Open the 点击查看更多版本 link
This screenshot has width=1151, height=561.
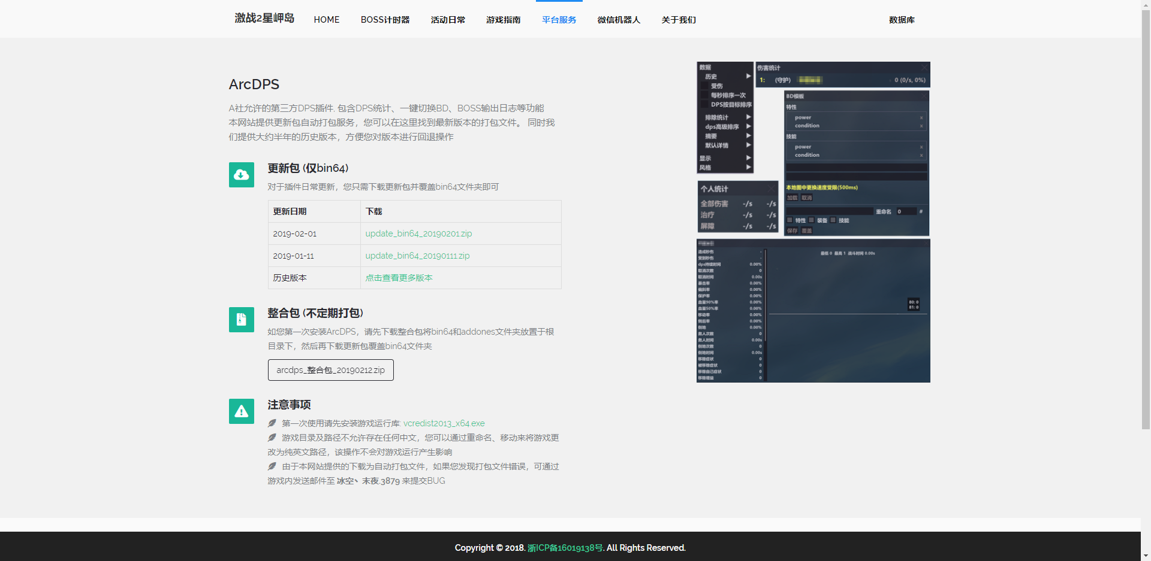(x=399, y=278)
